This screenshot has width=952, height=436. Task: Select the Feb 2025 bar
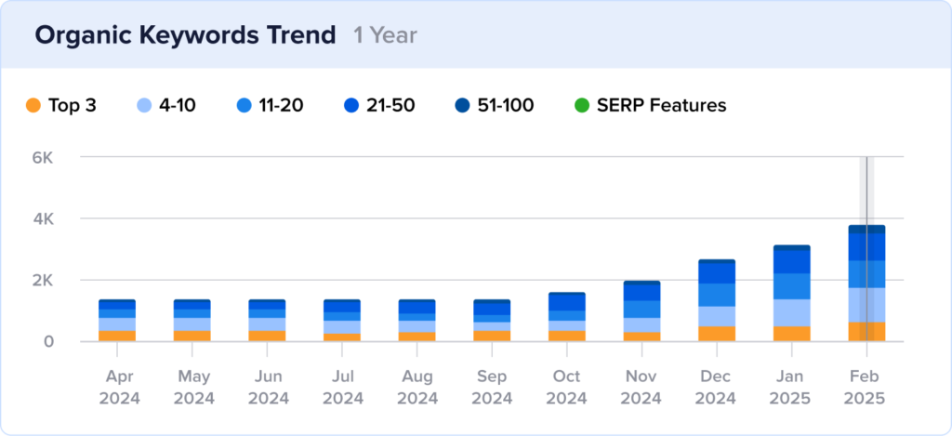(x=866, y=283)
